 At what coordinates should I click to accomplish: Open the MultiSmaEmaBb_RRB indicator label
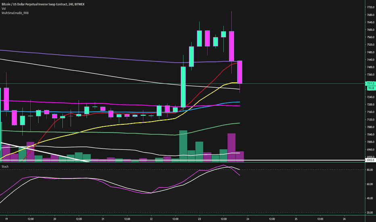[x=15, y=13]
